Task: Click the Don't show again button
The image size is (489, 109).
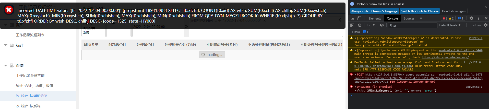Action: 454,11
